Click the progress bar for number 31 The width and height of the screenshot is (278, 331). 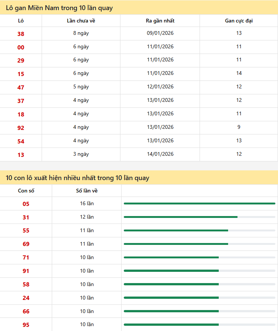199,217
